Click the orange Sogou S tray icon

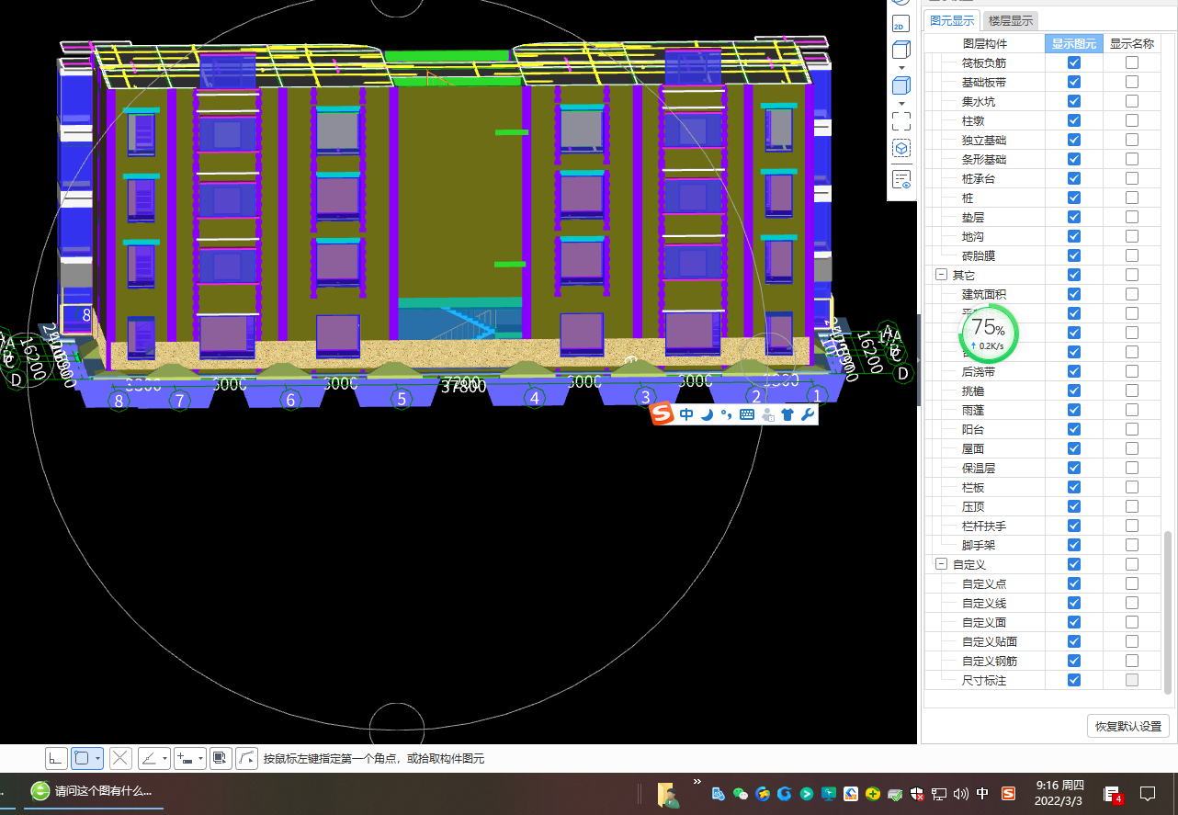(1008, 793)
